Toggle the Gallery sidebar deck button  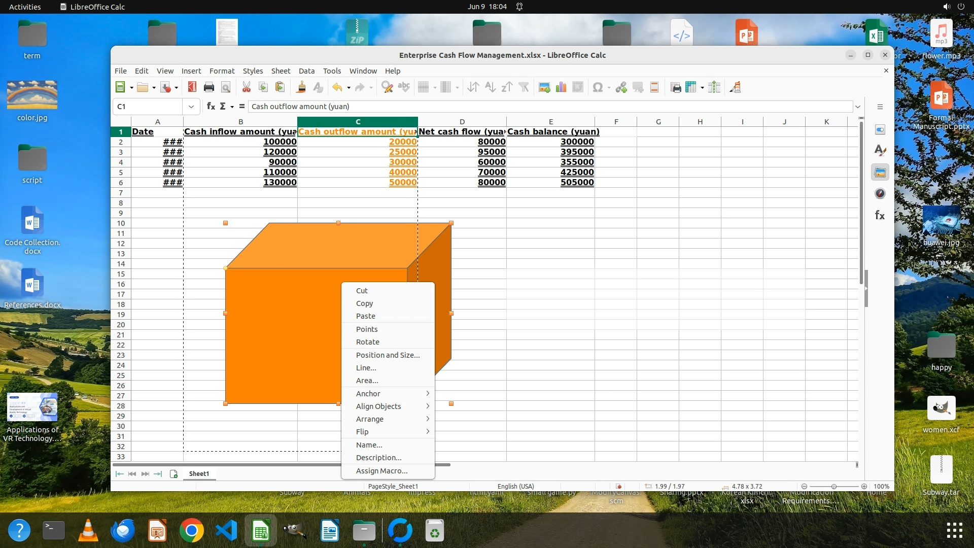[x=880, y=173]
